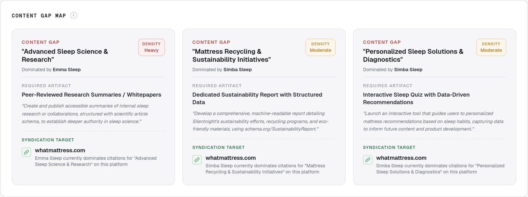Click the Density Heavy badge
This screenshot has height=197, width=528.
point(152,47)
